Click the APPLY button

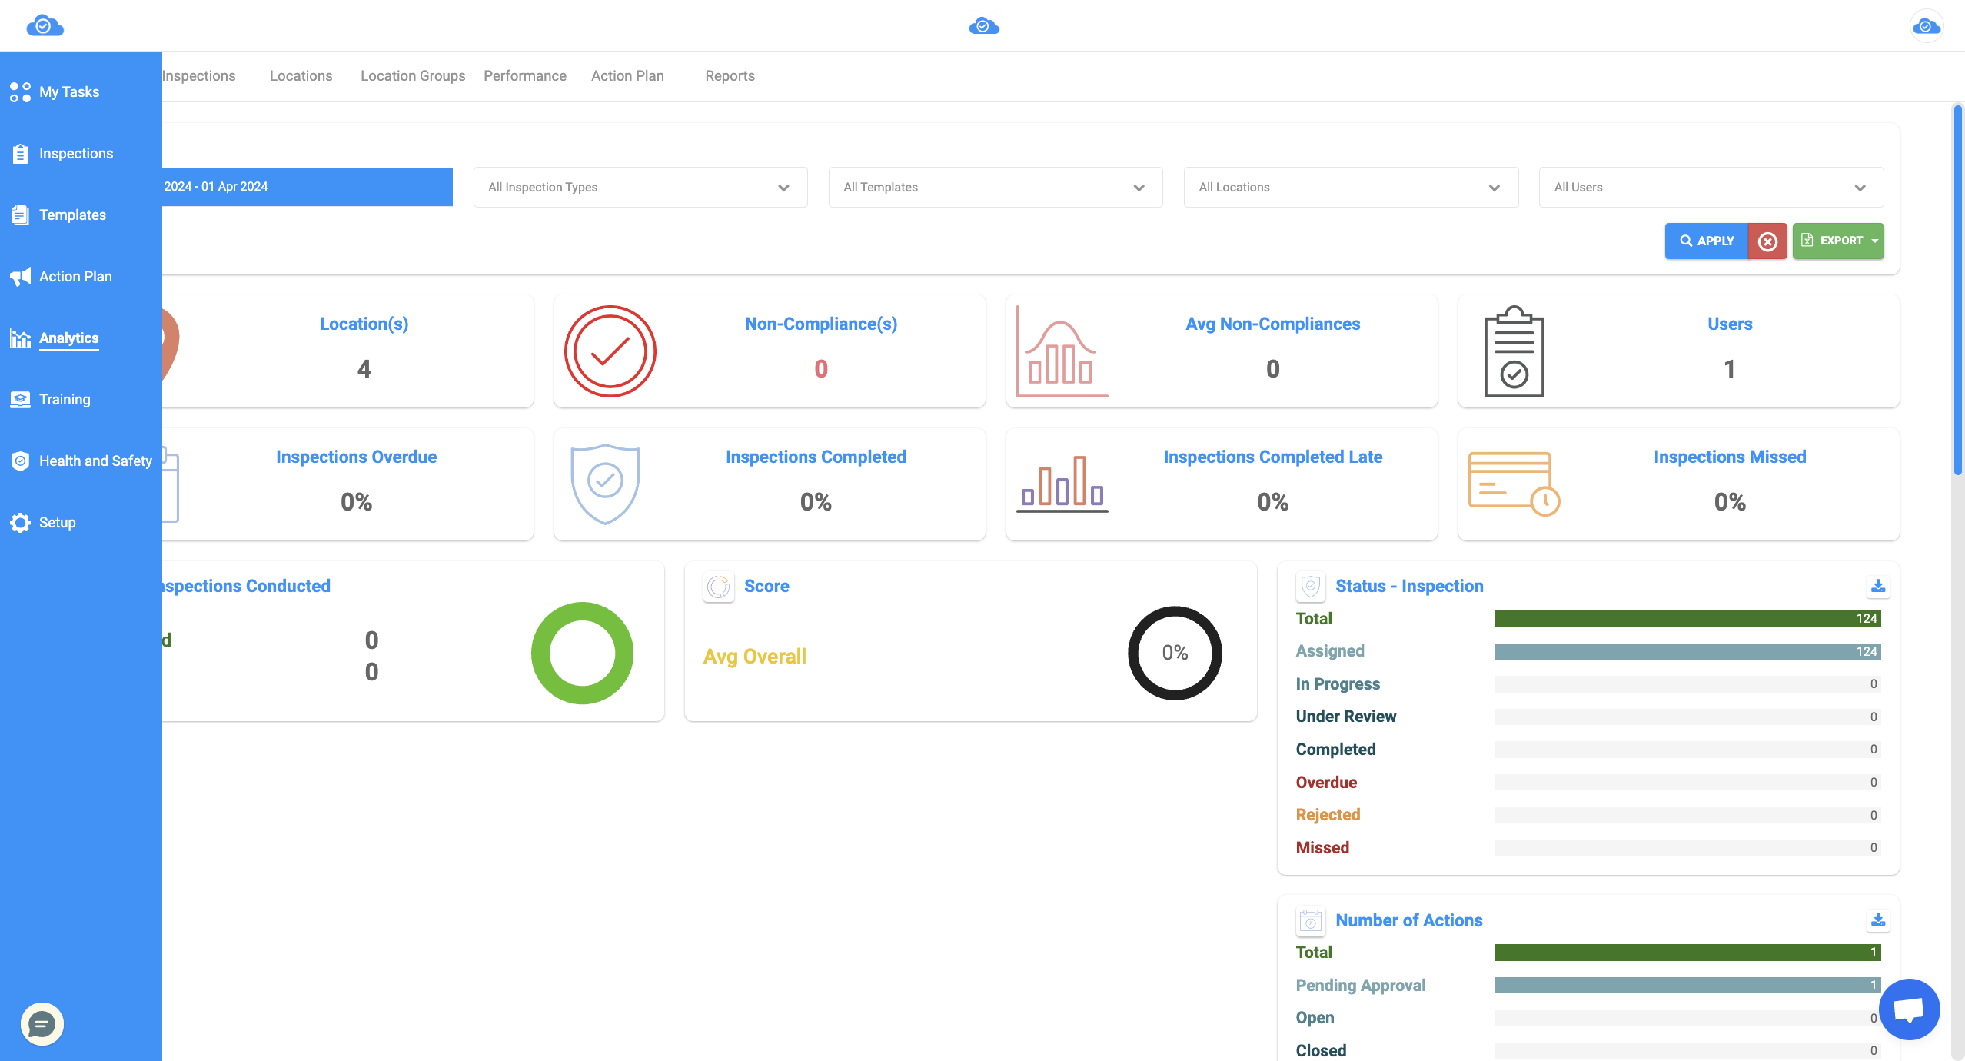(1704, 241)
